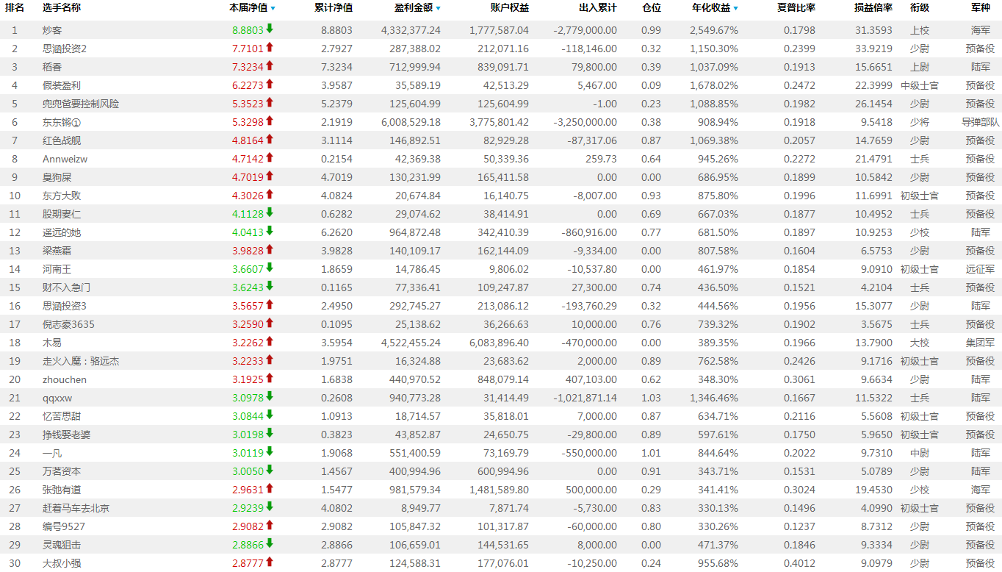This screenshot has height=572, width=1002.
Task: Click Sharpe ratio value 0.4012
Action: pyautogui.click(x=799, y=563)
